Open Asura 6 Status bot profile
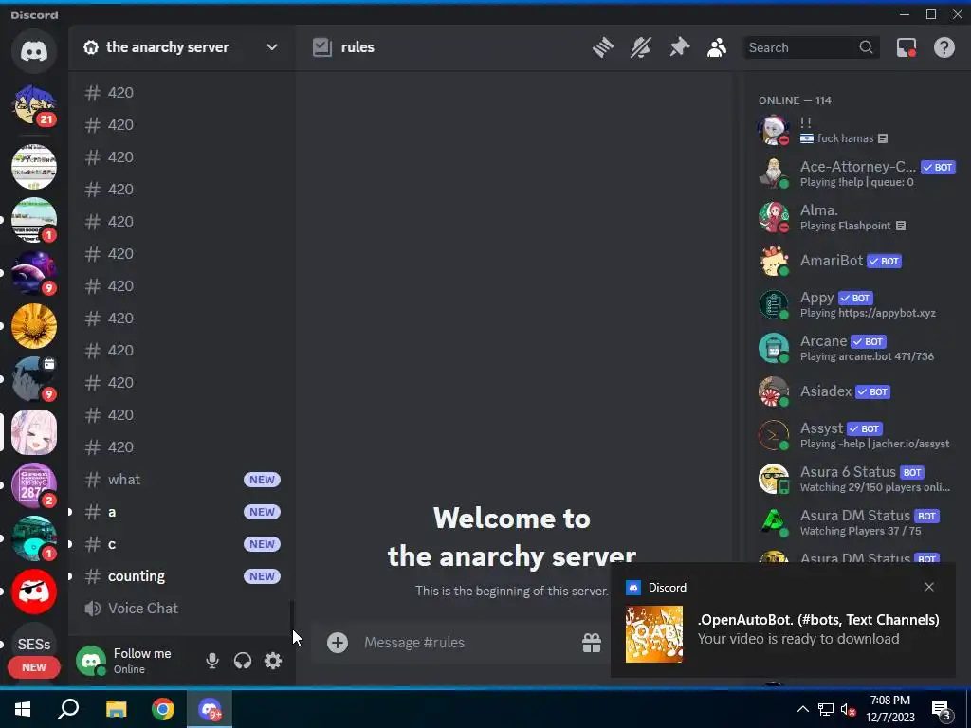 (x=857, y=479)
